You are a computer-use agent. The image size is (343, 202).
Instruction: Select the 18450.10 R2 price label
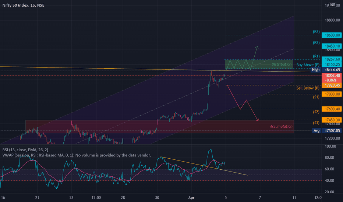(332, 46)
